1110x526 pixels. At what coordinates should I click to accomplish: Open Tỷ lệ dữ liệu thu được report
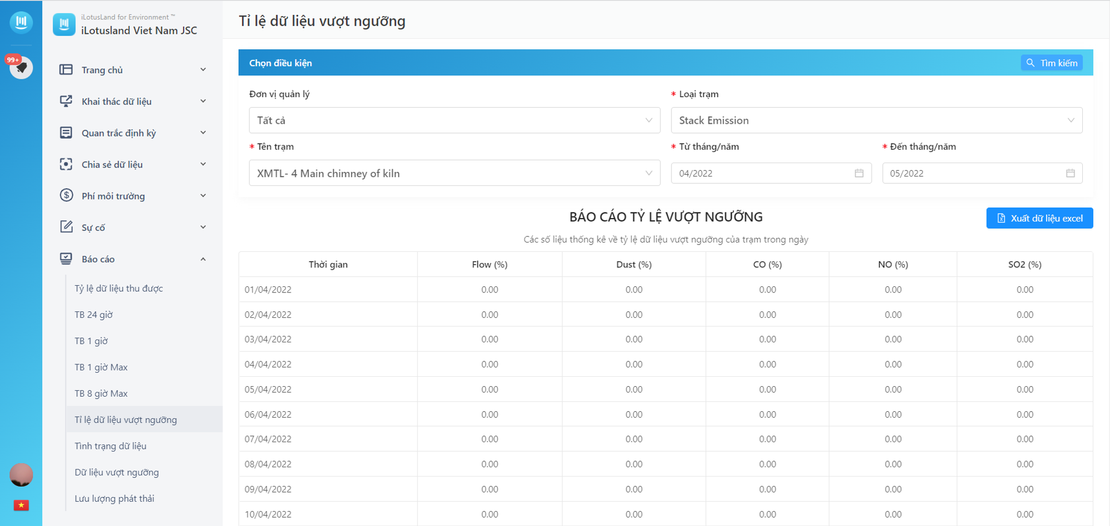pos(119,289)
